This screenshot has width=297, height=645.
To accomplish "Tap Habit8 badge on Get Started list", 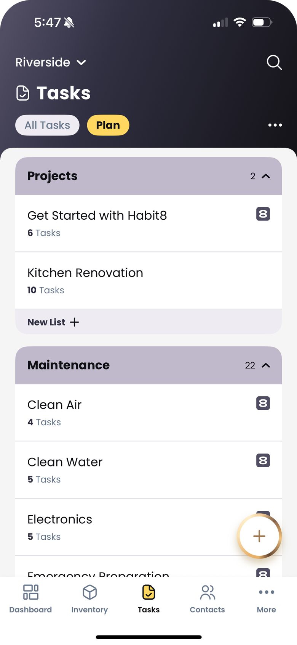I will pyautogui.click(x=263, y=214).
